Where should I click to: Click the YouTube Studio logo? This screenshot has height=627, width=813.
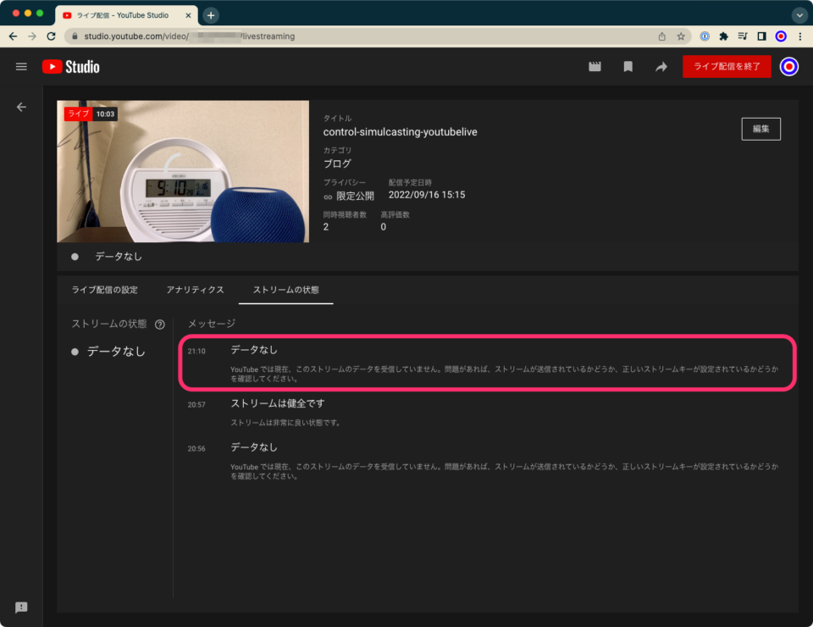click(70, 66)
